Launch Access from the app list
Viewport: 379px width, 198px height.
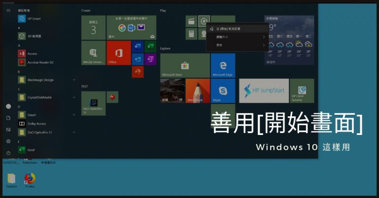point(46,54)
